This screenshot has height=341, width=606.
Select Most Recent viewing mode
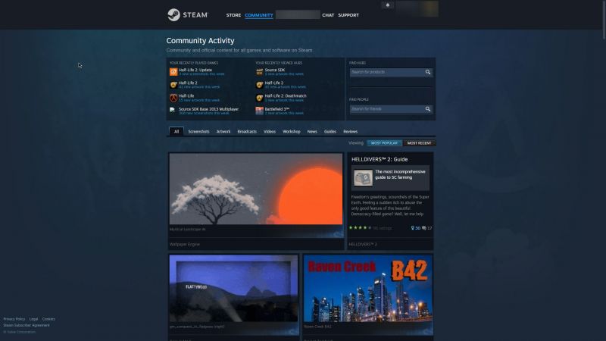click(419, 143)
